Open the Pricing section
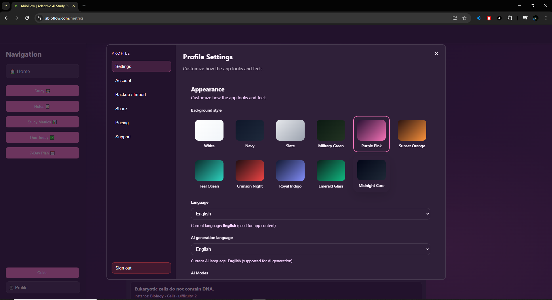Screen dimensions: 552x300 pyautogui.click(x=122, y=123)
